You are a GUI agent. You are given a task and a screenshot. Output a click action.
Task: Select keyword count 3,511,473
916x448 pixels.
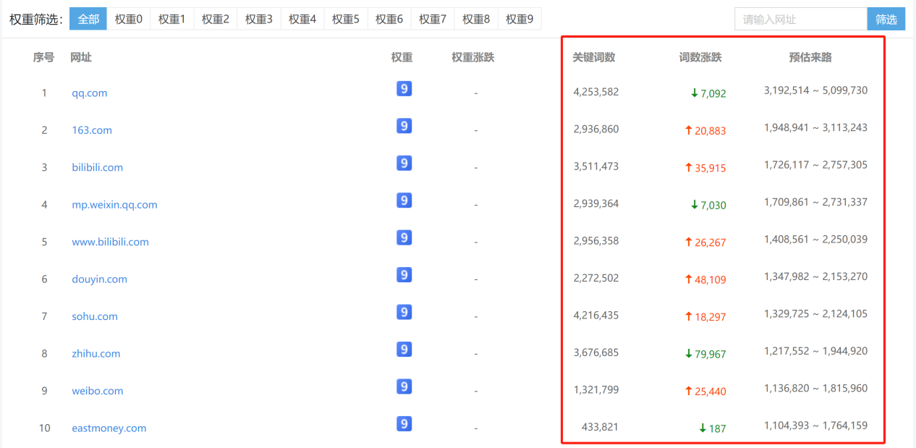[596, 166]
